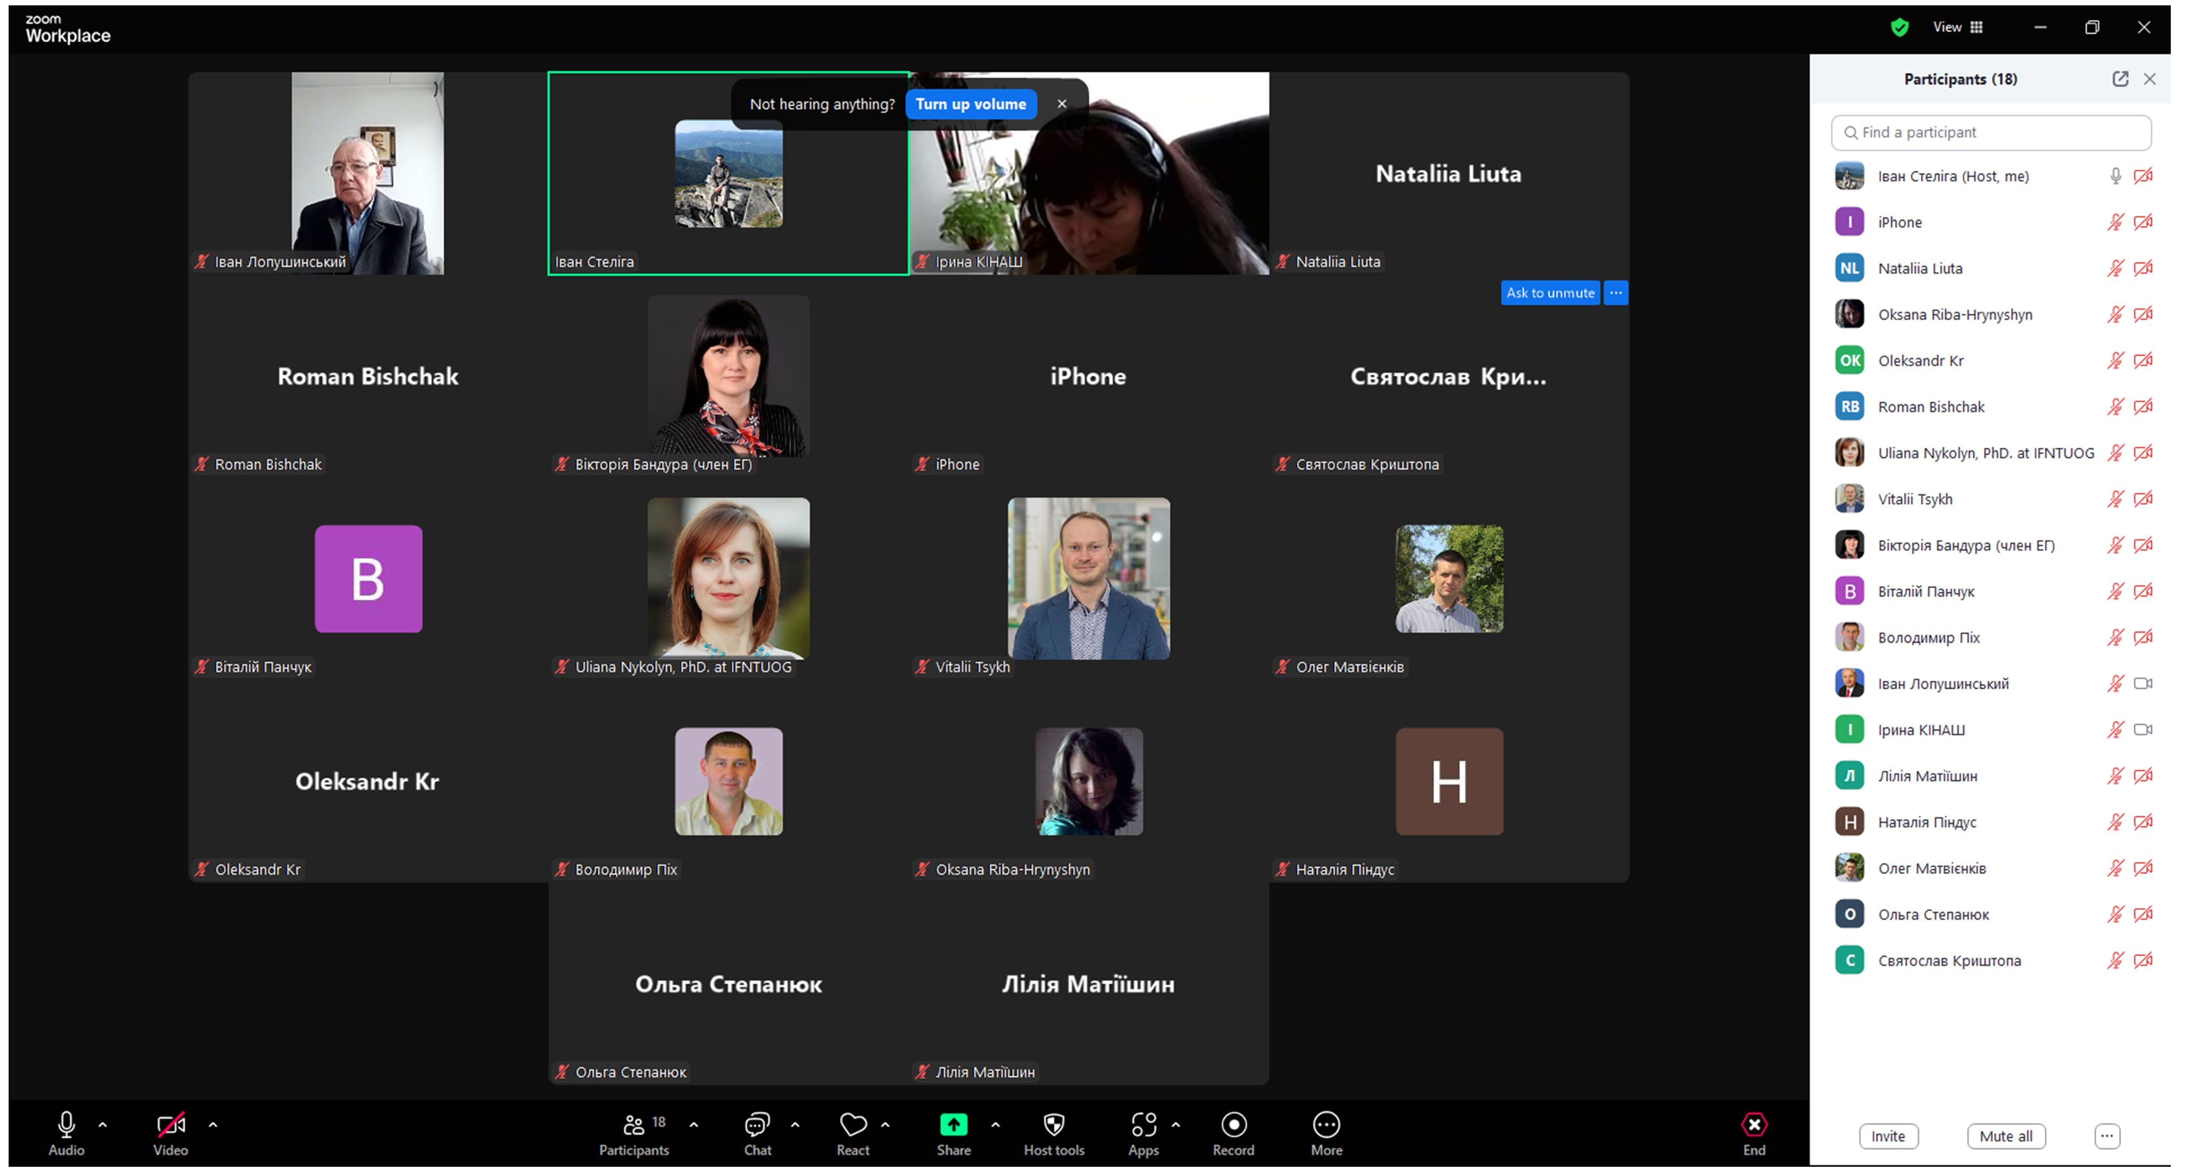The width and height of the screenshot is (2188, 1170).
Task: Expand the Video options arrow
Action: tap(213, 1124)
